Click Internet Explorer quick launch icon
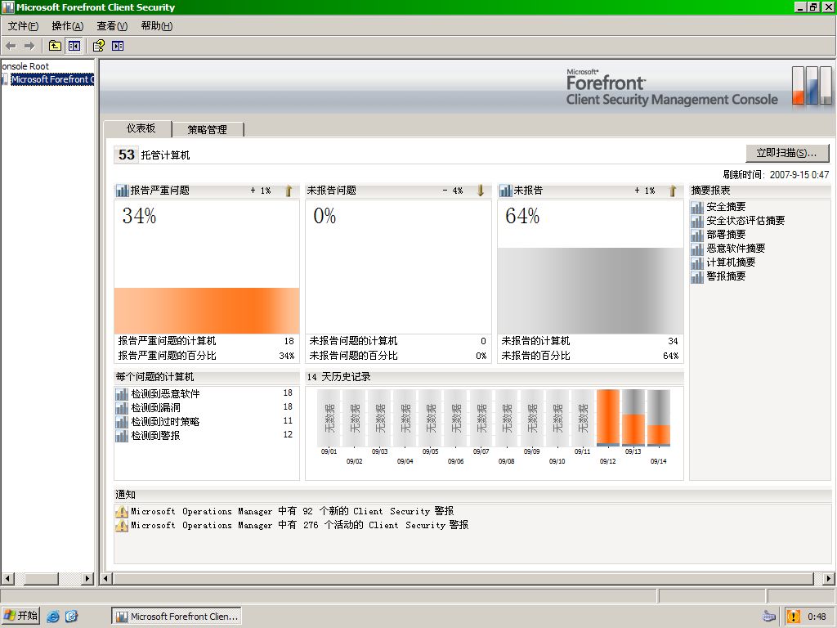The width and height of the screenshot is (837, 628). [x=53, y=617]
